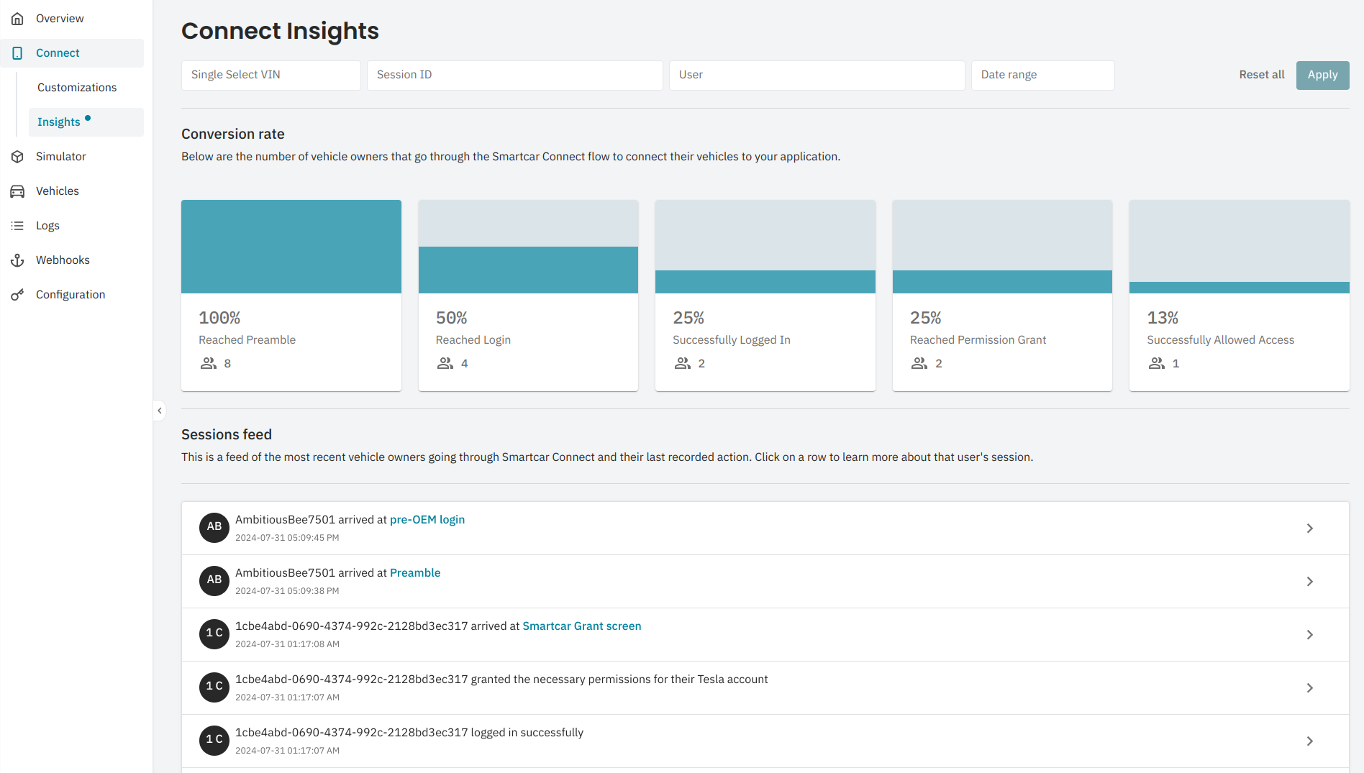Viewport: 1364px width, 773px height.
Task: Expand the logged in successfully row chevron
Action: (1310, 741)
